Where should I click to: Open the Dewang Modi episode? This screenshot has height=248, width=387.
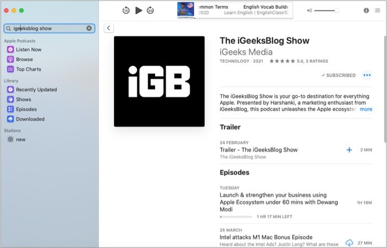tap(278, 202)
